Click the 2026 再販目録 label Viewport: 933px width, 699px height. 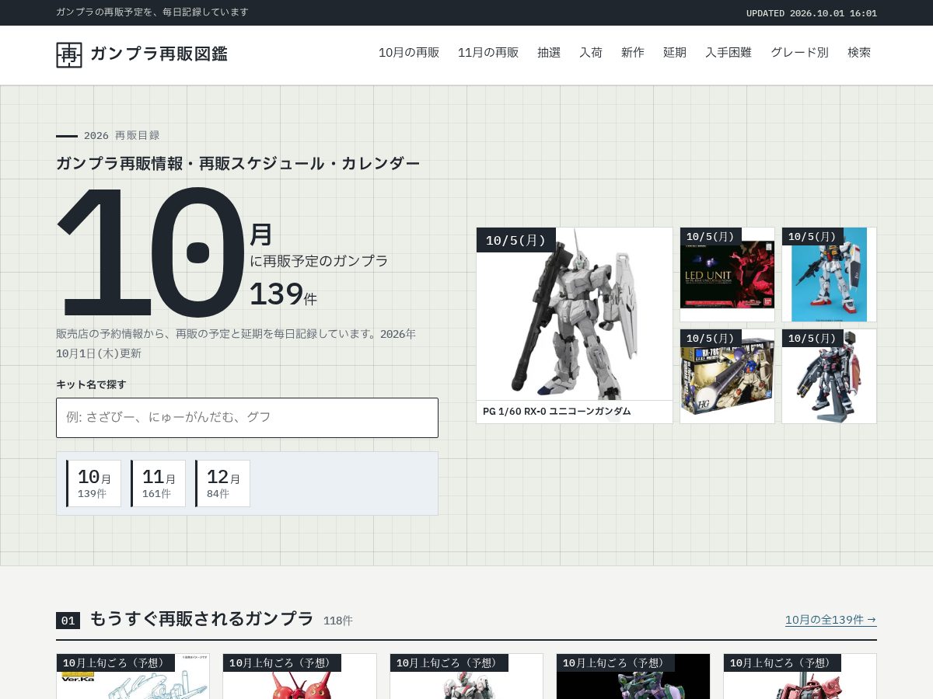click(x=121, y=135)
